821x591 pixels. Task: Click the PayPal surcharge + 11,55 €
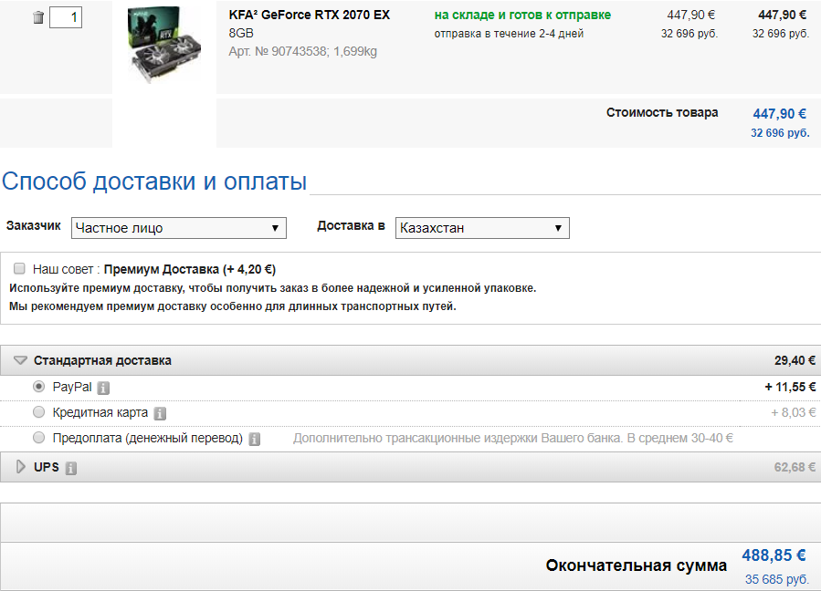(x=790, y=387)
